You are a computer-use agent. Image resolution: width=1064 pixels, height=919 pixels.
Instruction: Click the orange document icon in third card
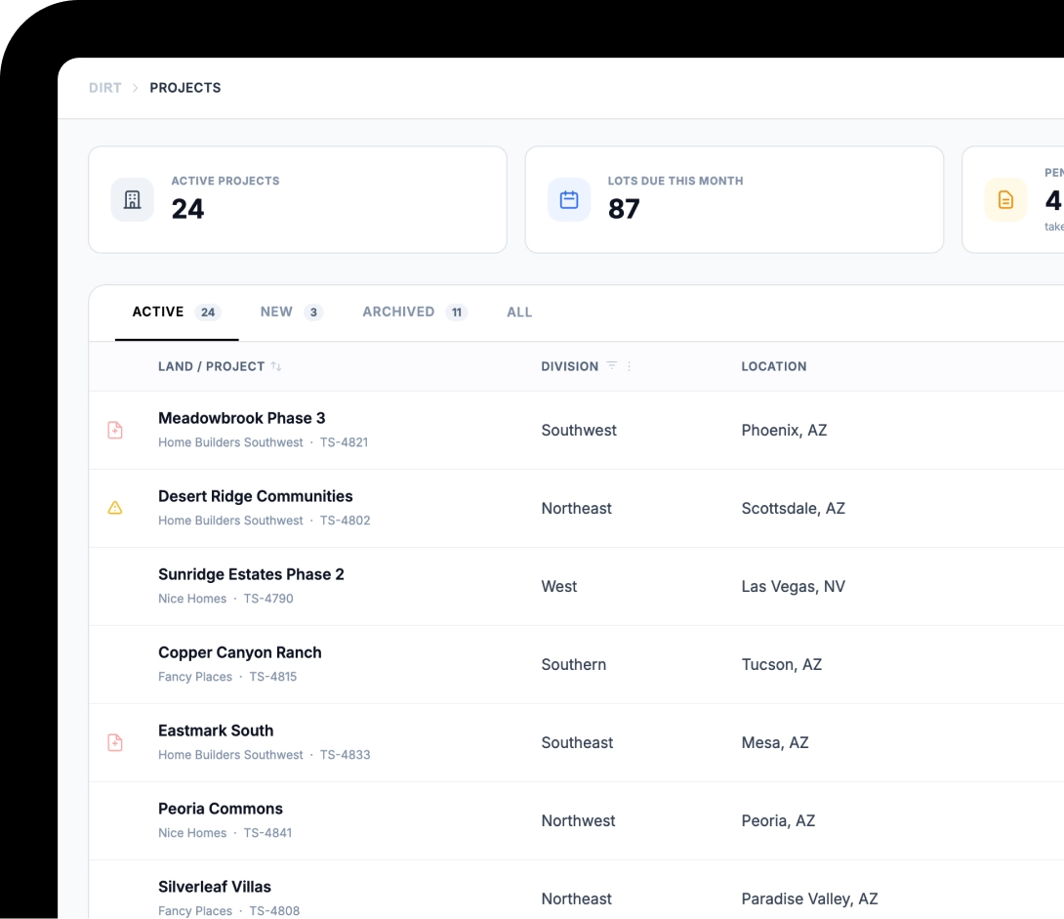tap(1005, 199)
